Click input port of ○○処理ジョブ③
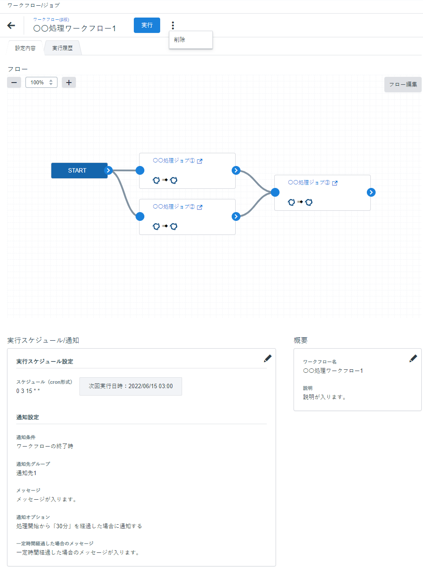This screenshot has width=423, height=584. point(275,192)
